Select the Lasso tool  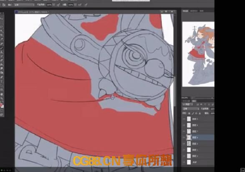coord(2,27)
